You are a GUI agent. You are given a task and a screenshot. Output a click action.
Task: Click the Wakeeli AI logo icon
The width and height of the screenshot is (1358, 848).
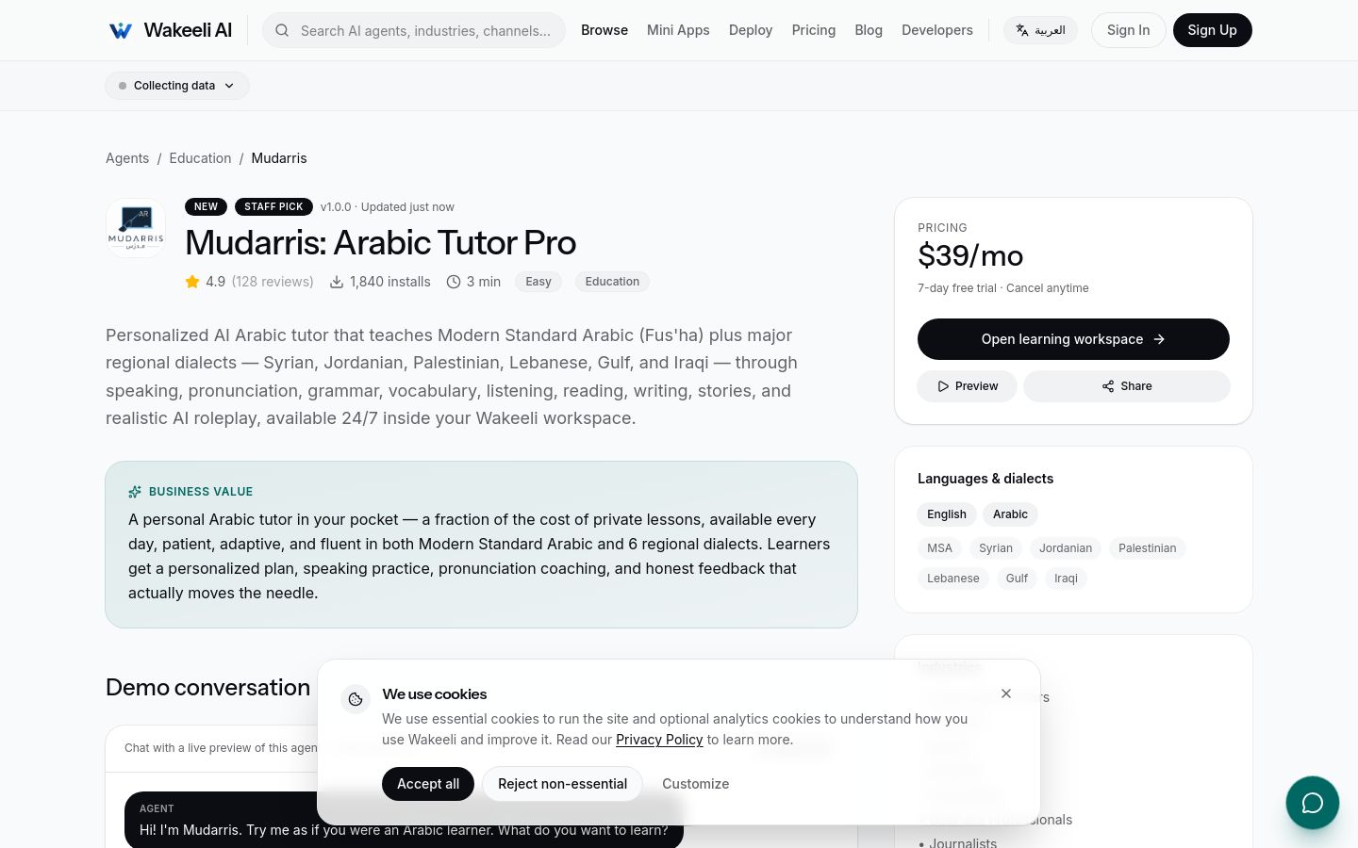pyautogui.click(x=121, y=30)
